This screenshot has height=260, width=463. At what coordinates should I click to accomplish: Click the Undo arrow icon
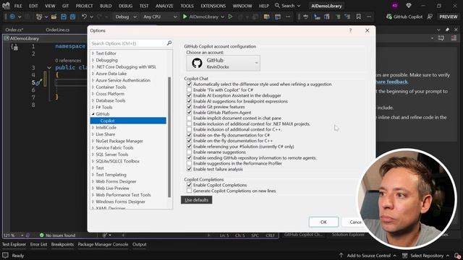(84, 17)
